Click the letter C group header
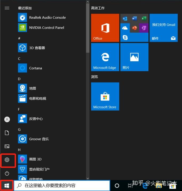 (19, 59)
